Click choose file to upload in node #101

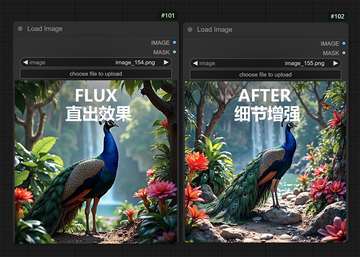coord(96,74)
